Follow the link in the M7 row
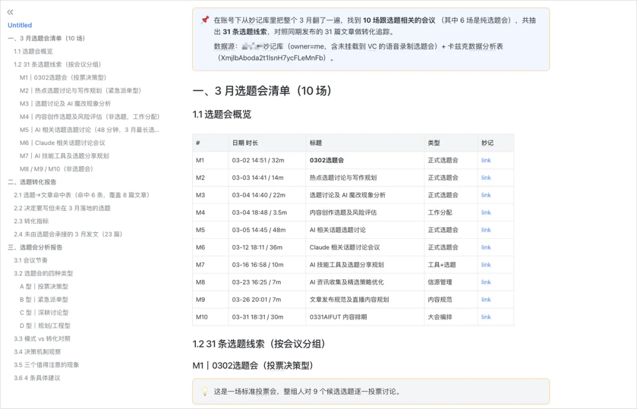 (486, 265)
